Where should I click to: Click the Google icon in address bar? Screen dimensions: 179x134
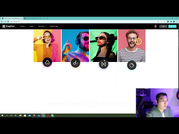click(x=158, y=21)
